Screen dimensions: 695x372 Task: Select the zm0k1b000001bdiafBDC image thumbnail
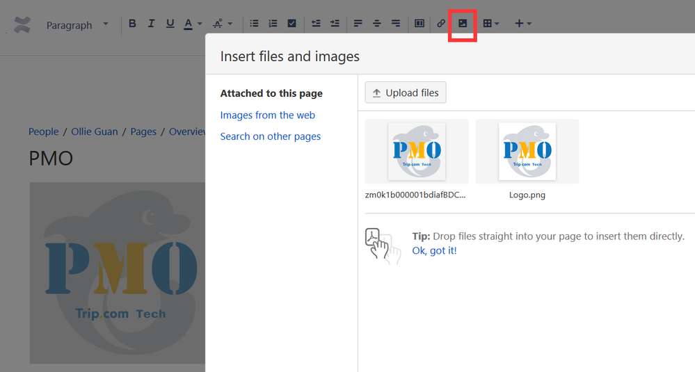417,152
